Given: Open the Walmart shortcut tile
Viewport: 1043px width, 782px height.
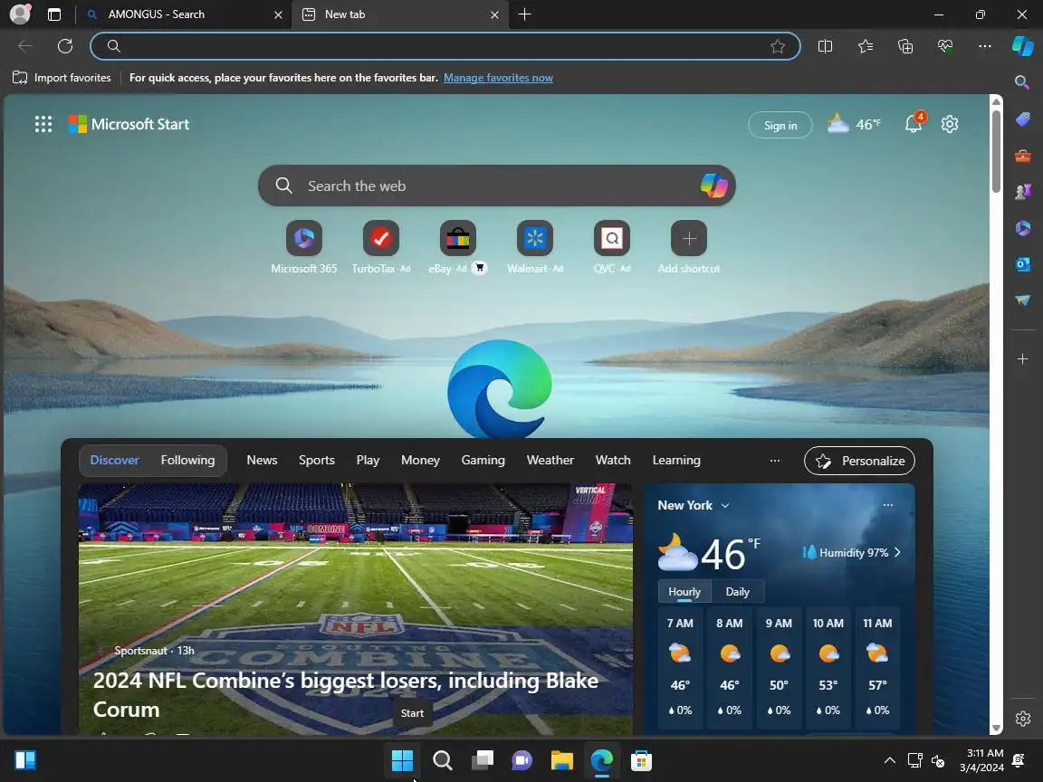Looking at the screenshot, I should pos(535,247).
